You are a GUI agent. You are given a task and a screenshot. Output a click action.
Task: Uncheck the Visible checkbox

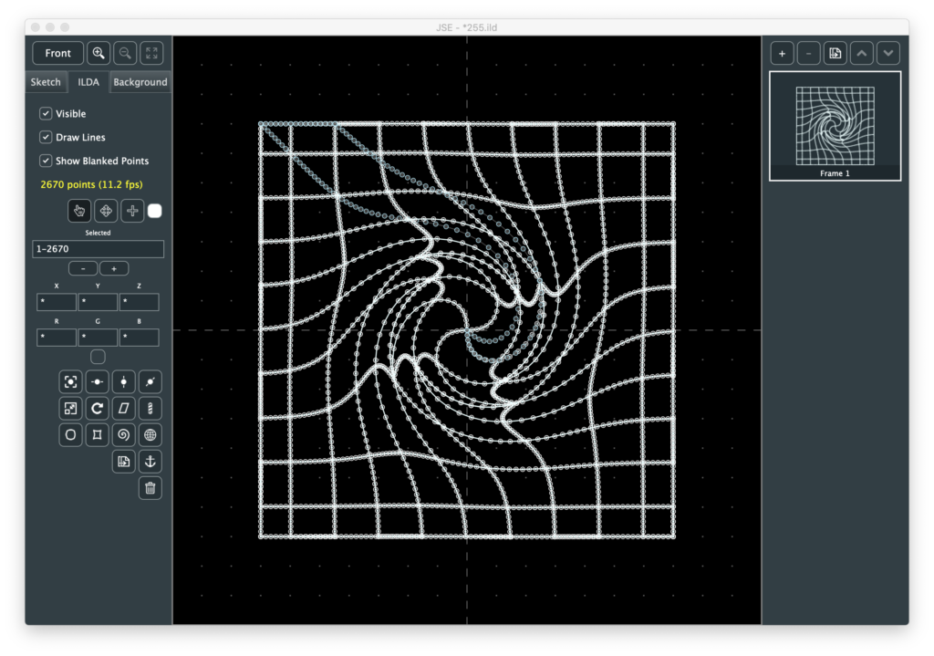point(46,114)
